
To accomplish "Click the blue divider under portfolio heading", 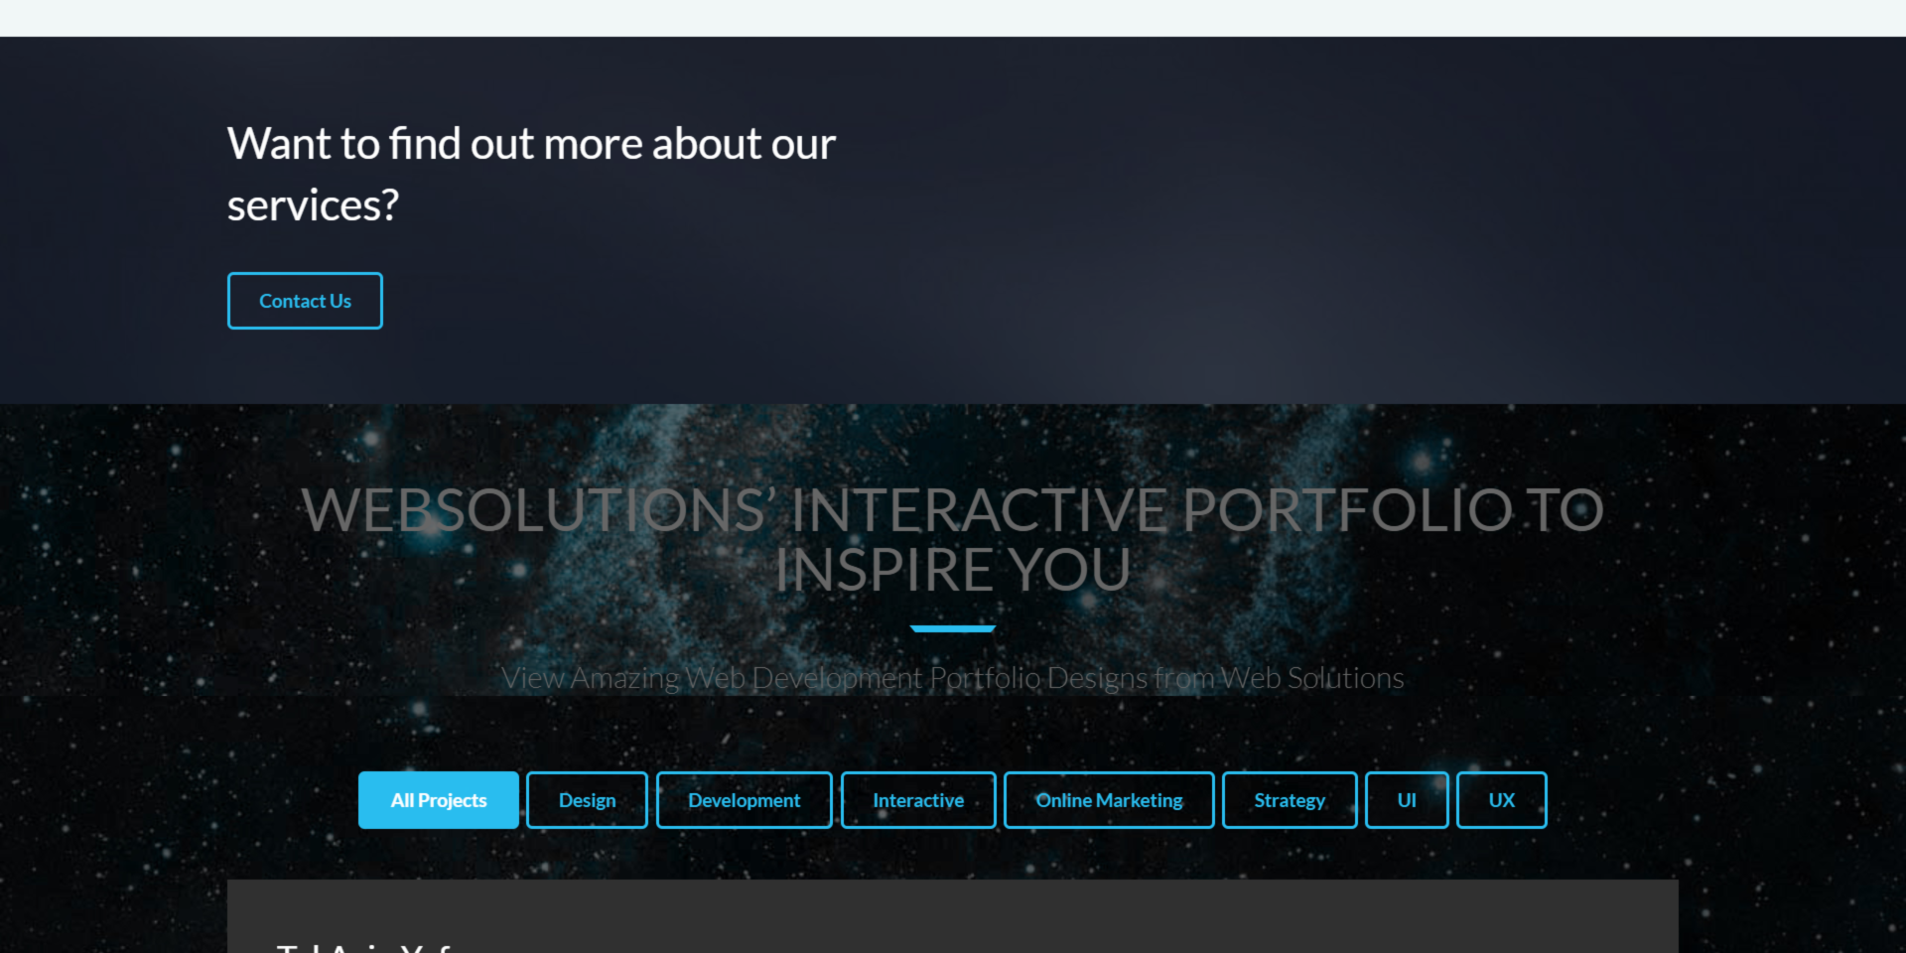I will click(x=952, y=628).
